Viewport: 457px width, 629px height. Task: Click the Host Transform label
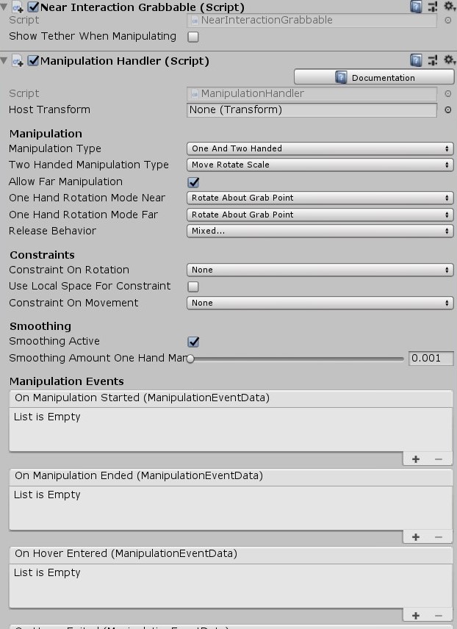tap(49, 109)
